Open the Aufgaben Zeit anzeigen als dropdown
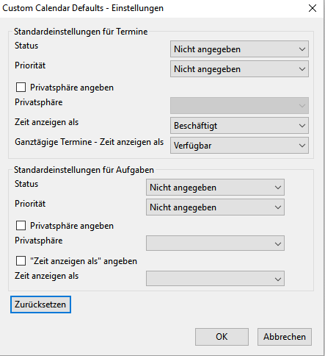The height and width of the screenshot is (356, 325). [x=215, y=279]
